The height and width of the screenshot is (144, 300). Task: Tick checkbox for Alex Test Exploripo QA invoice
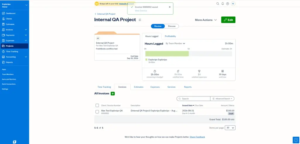pyautogui.click(x=97, y=112)
